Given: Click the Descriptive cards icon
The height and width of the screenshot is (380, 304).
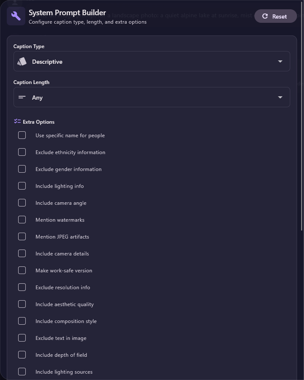Looking at the screenshot, I should click(x=22, y=62).
